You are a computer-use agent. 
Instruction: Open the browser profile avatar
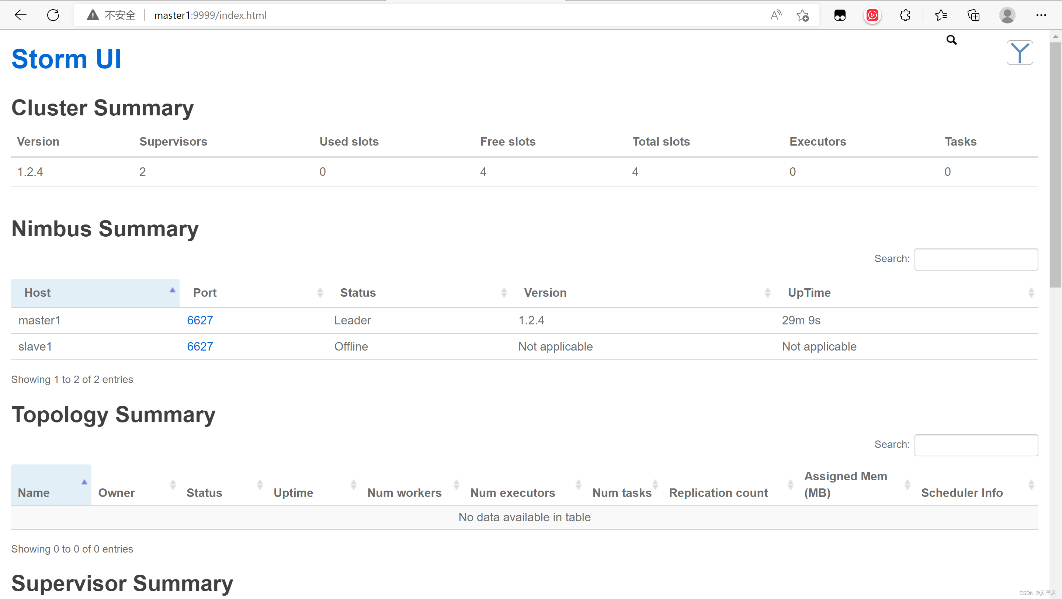point(1007,15)
